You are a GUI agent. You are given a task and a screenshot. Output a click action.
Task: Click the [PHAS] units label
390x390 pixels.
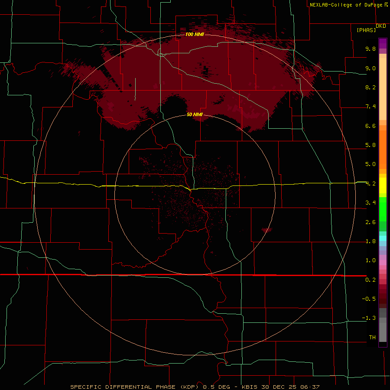click(366, 30)
